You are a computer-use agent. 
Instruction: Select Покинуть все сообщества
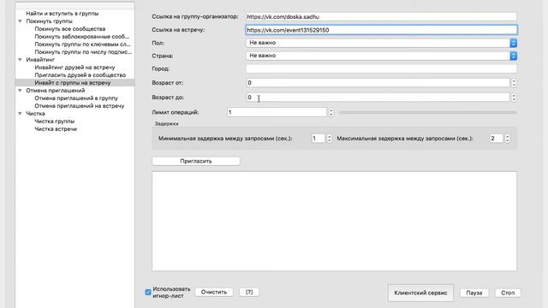pos(70,29)
